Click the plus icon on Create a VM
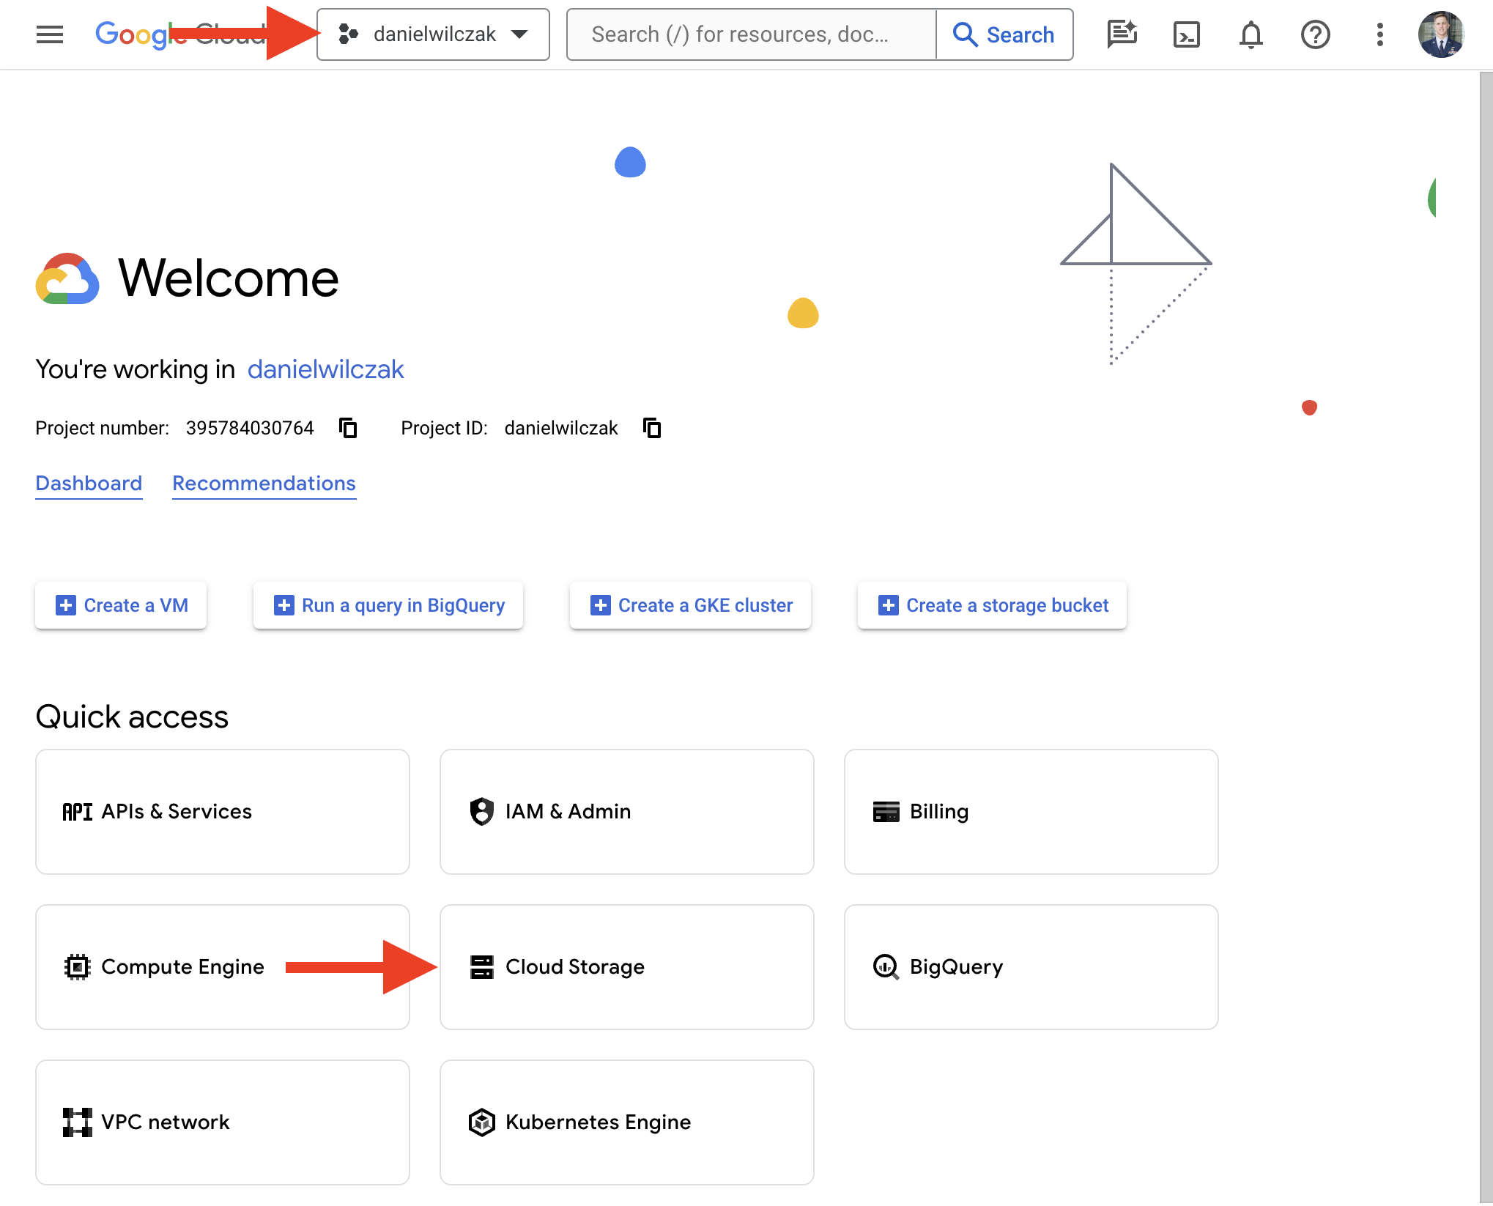This screenshot has height=1206, width=1493. 66,605
